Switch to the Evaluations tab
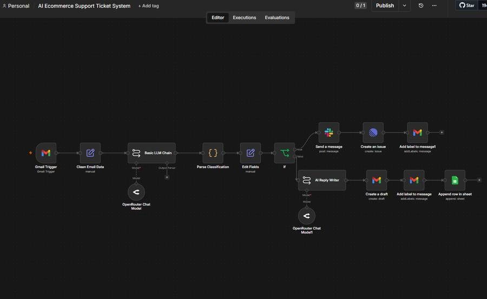 (x=277, y=18)
